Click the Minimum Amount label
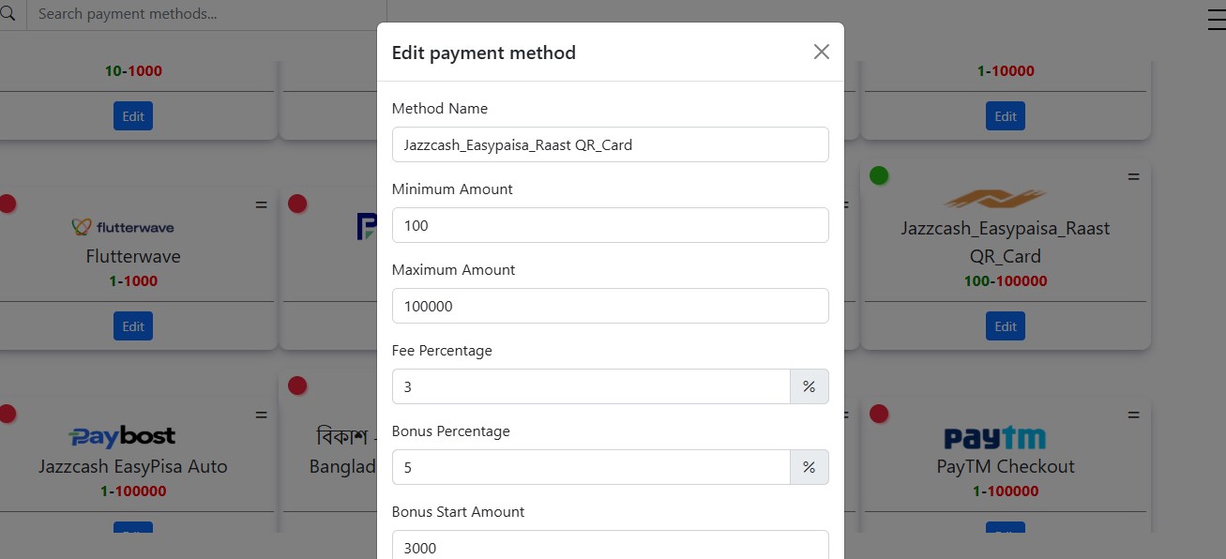 click(x=452, y=189)
